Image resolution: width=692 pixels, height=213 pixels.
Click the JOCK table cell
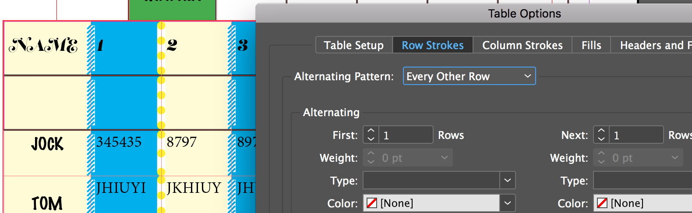coord(47,144)
